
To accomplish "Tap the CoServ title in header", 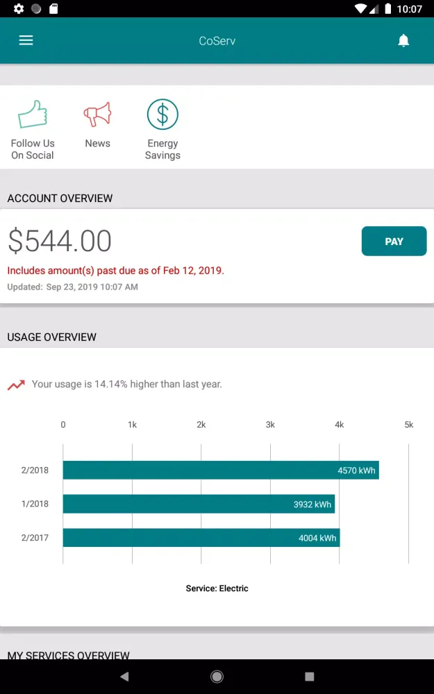I will coord(217,41).
